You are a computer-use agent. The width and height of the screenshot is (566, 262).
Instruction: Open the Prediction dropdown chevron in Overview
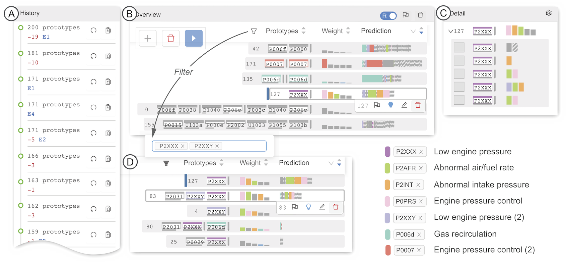413,31
